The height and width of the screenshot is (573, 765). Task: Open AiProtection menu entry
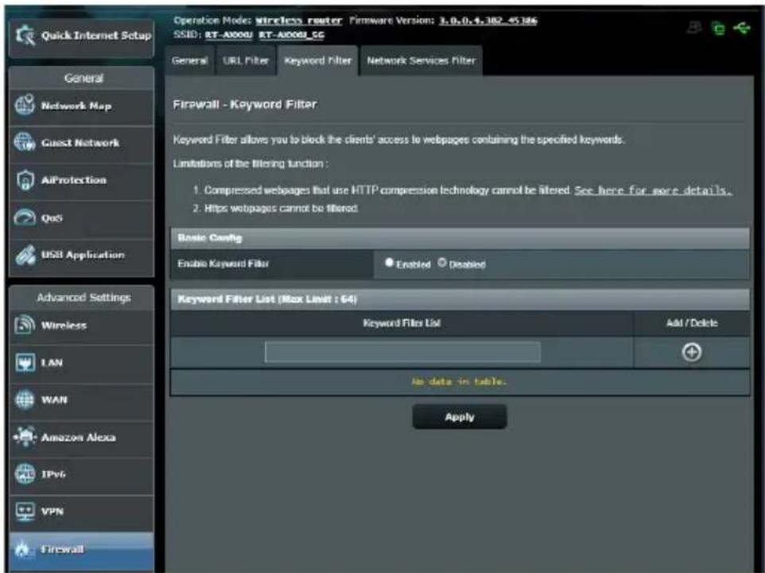coord(81,180)
